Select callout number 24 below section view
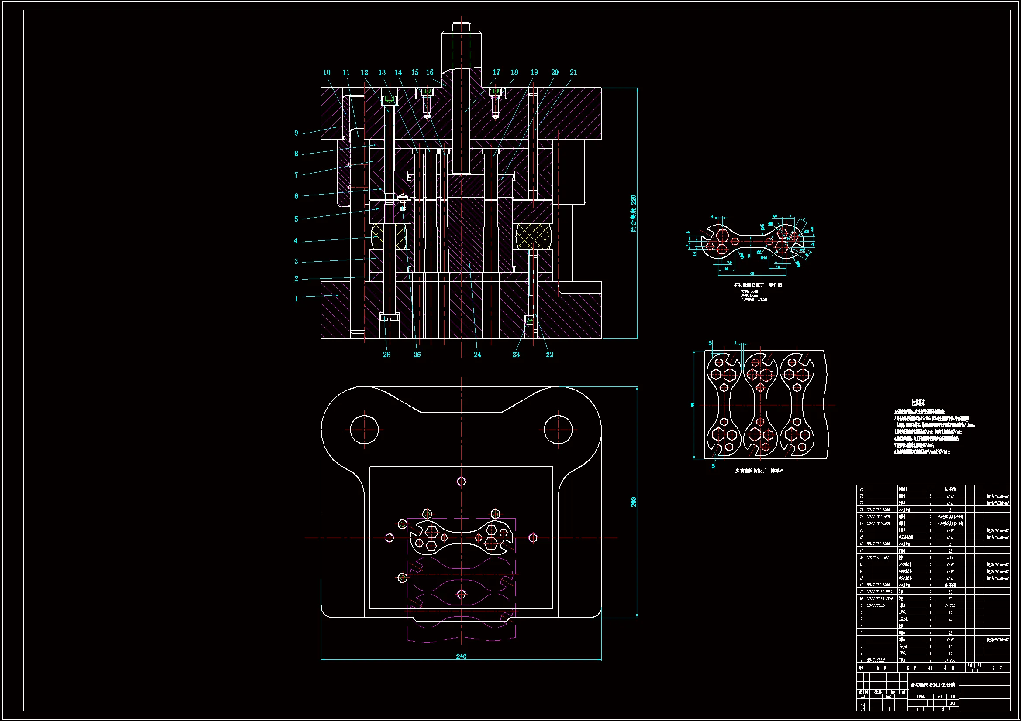The width and height of the screenshot is (1021, 721). tap(477, 355)
